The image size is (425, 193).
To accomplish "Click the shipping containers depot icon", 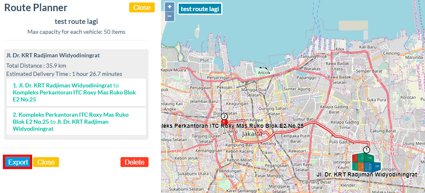I will click(365, 162).
